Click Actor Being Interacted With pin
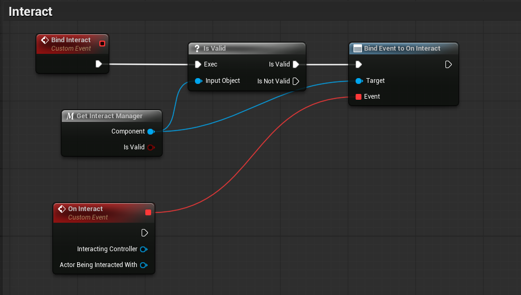This screenshot has height=295, width=521. (x=143, y=265)
